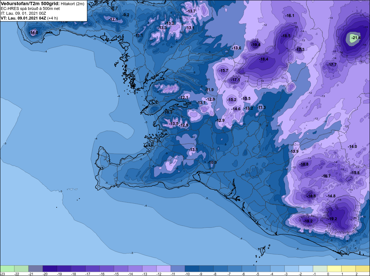Viewport: 370px width, 276px height.
Task: Click the legend swatch labeled -10
Action: pyautogui.click(x=192, y=269)
